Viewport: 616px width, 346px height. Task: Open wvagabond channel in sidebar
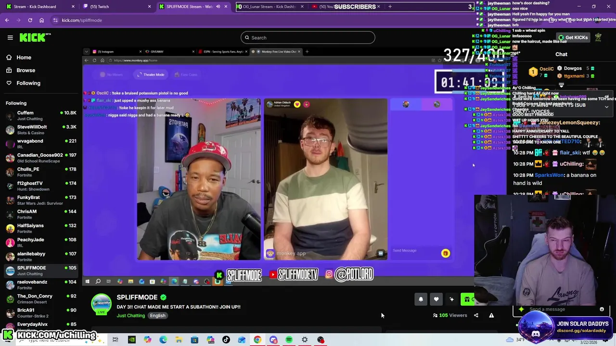point(41,144)
